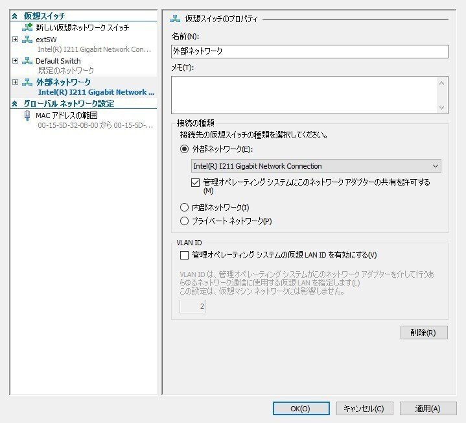This screenshot has width=466, height=423.
Task: Select the Default Switch entry
Action: [58, 61]
